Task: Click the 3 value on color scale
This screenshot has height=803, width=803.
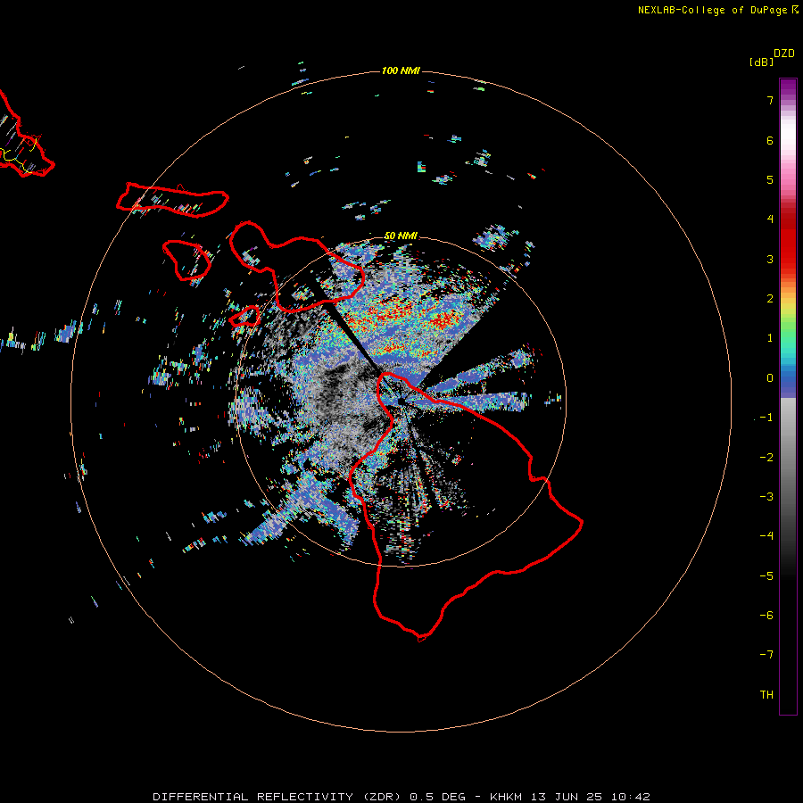Action: pos(770,259)
